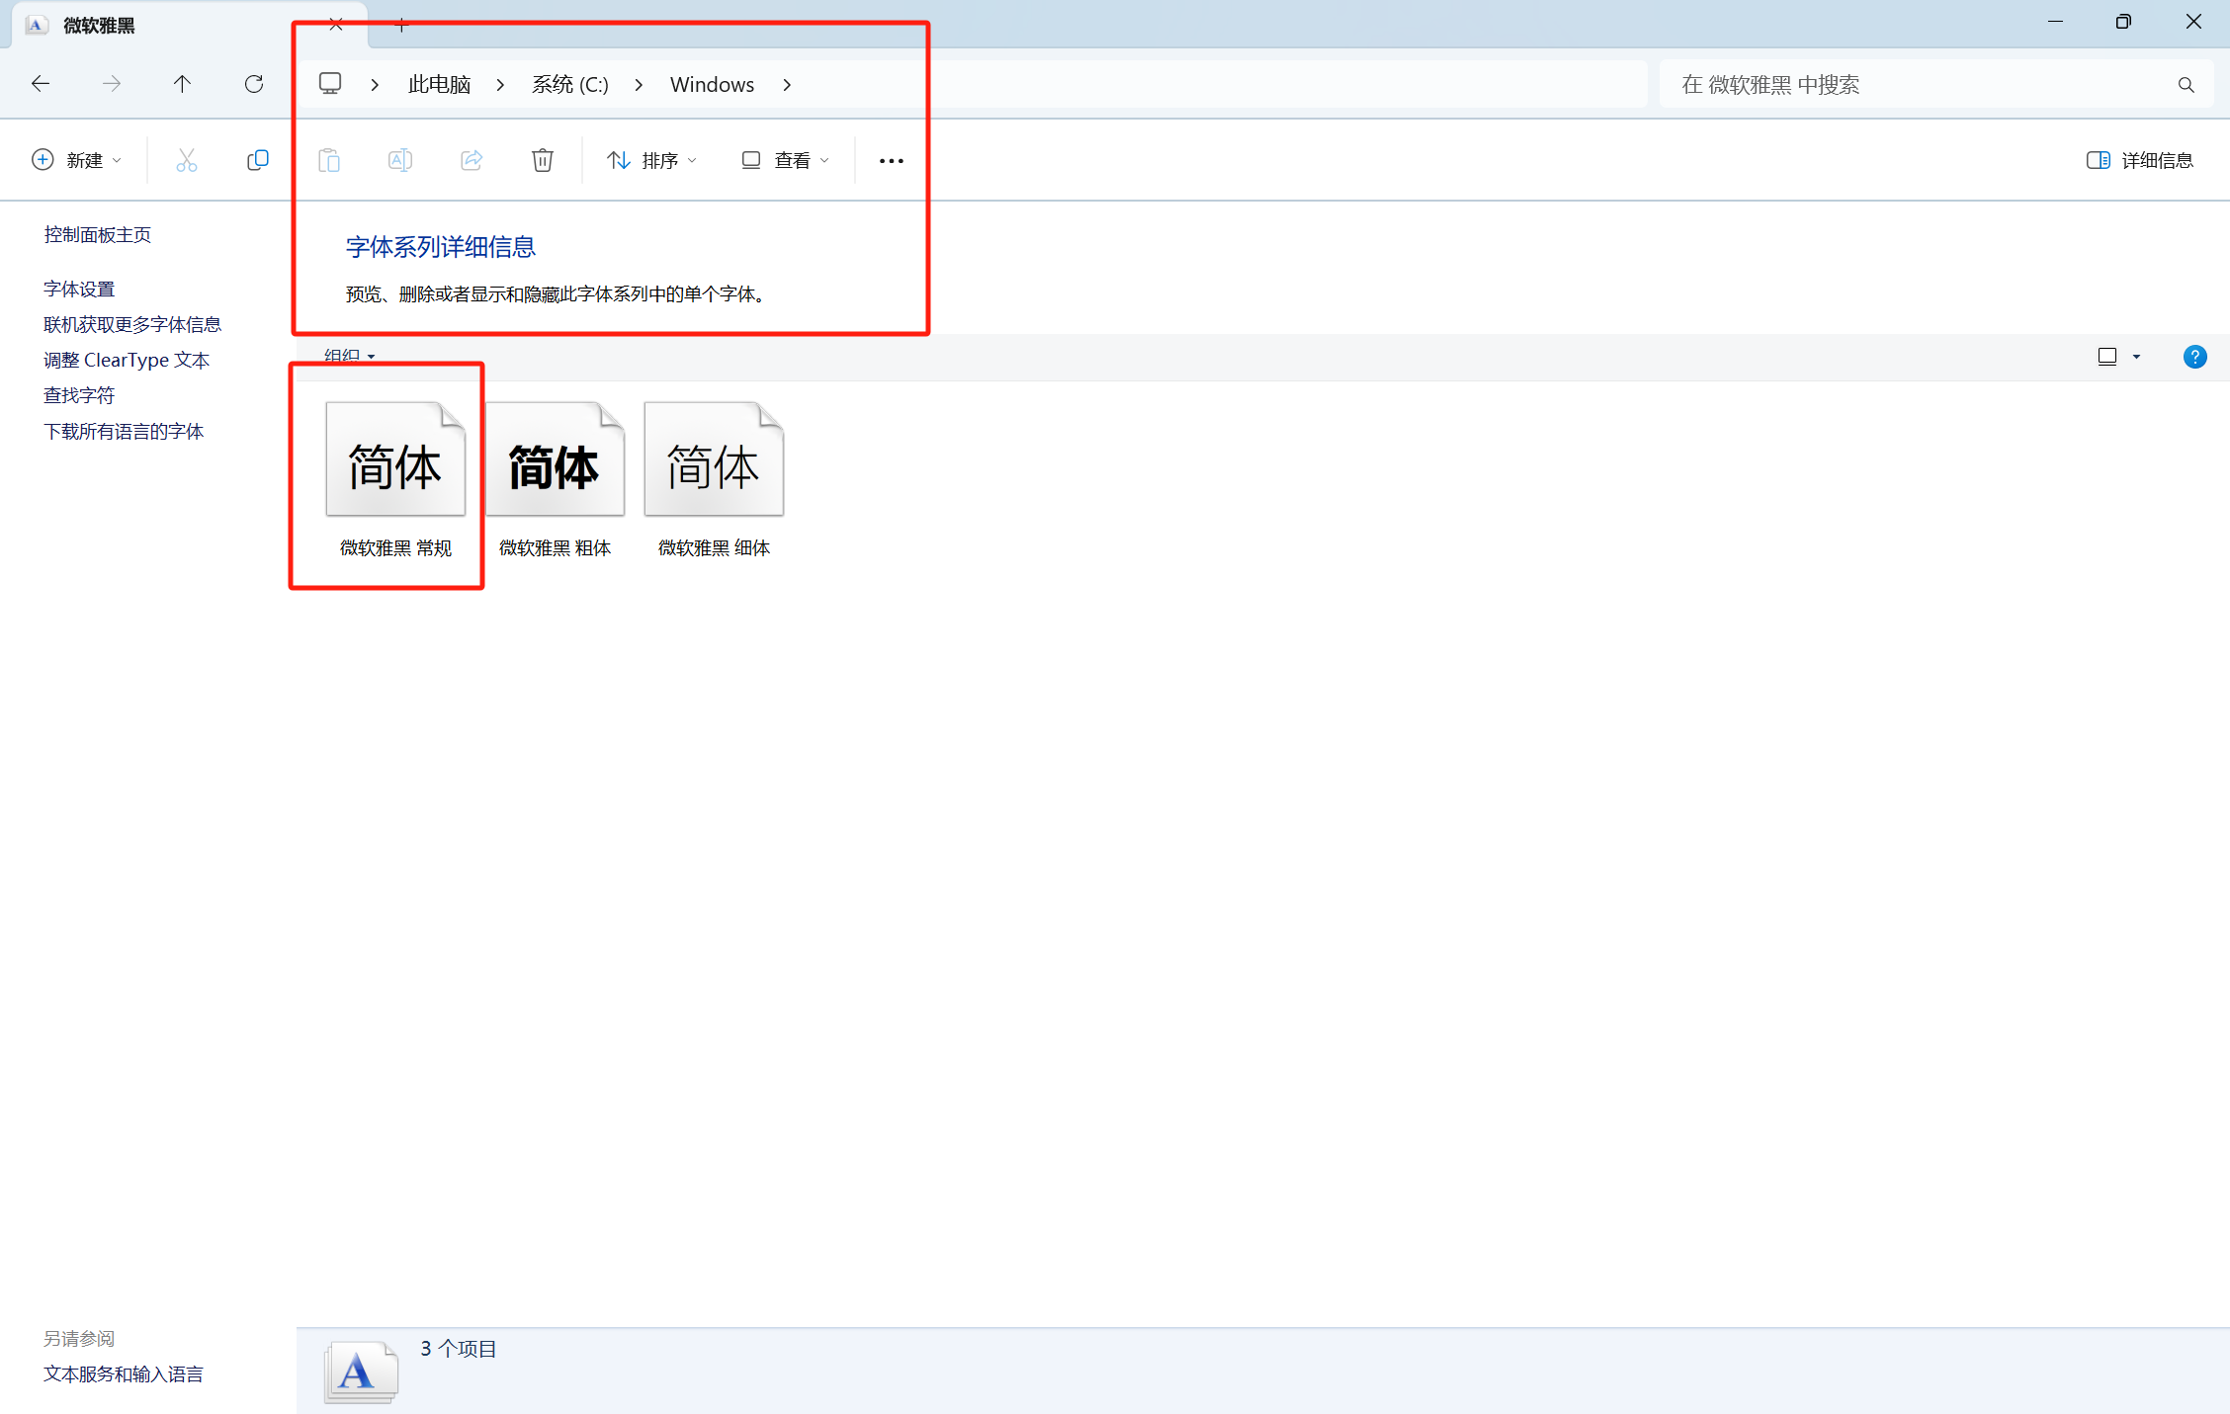Refresh the current folder view
Screen dimensions: 2230x1414
[254, 84]
